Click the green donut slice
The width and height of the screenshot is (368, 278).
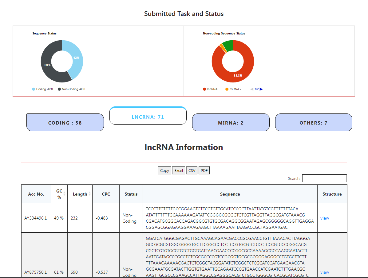pyautogui.click(x=228, y=45)
